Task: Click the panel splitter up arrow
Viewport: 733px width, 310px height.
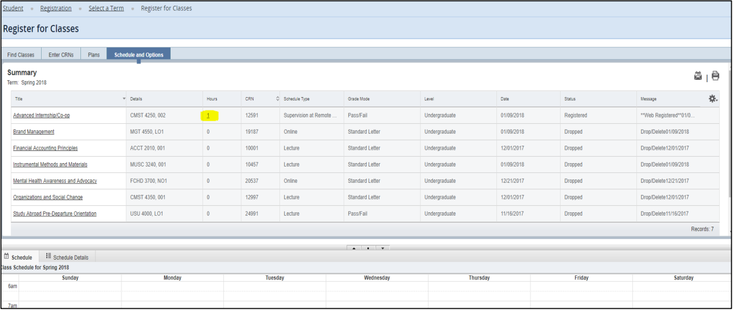Action: tap(353, 248)
